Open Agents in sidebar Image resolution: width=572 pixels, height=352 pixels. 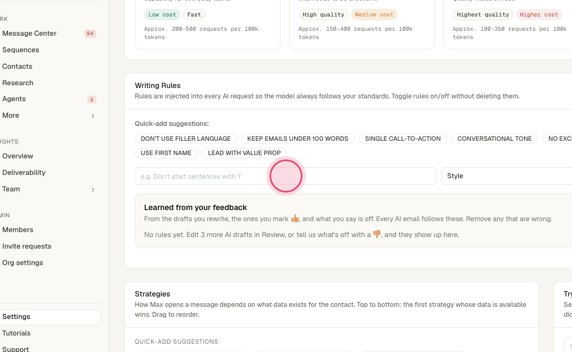14,99
